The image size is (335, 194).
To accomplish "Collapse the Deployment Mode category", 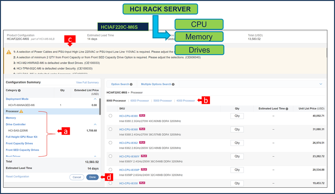I will click(95, 99).
